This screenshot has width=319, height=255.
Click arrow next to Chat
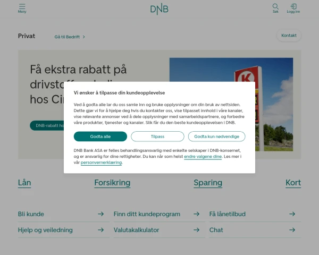[x=292, y=230]
